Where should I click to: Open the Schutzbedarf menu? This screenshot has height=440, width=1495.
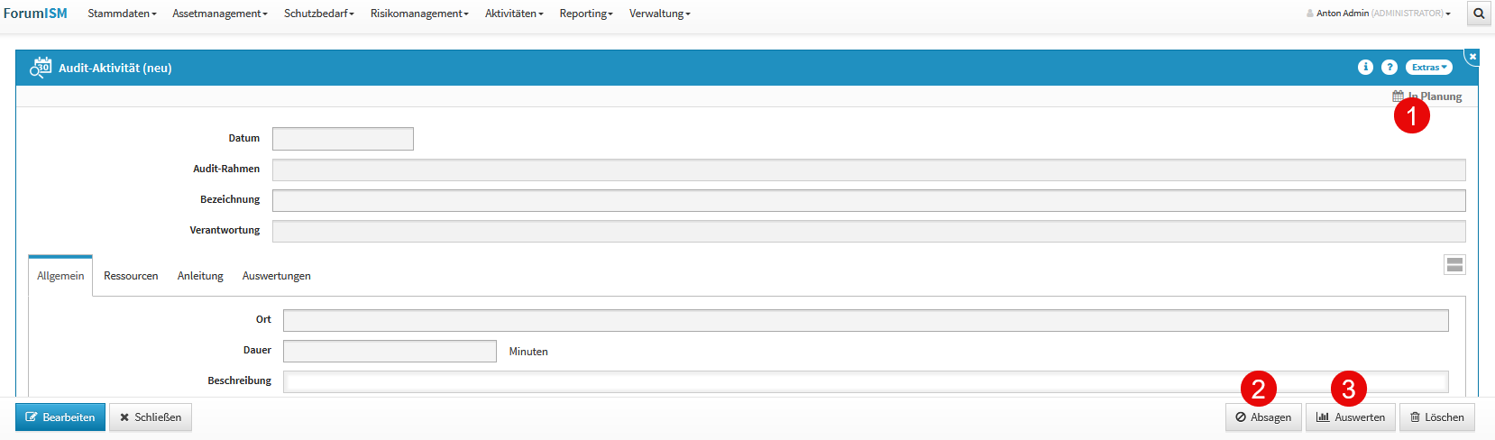(319, 14)
